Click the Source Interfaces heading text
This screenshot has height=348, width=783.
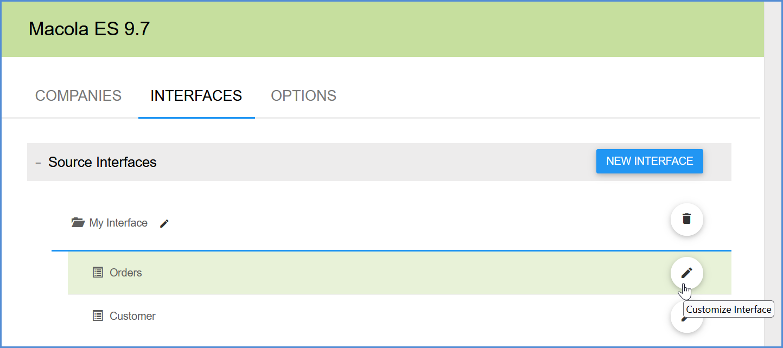[x=102, y=162]
